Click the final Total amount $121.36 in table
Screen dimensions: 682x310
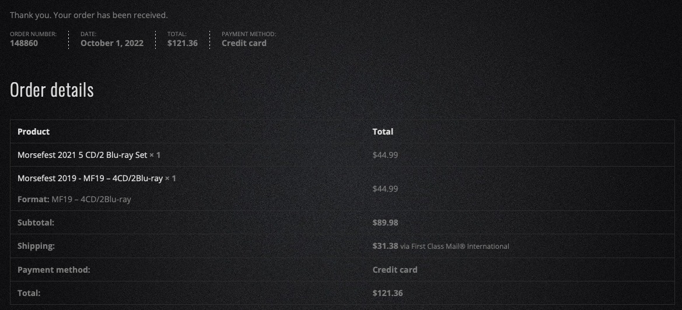(387, 293)
